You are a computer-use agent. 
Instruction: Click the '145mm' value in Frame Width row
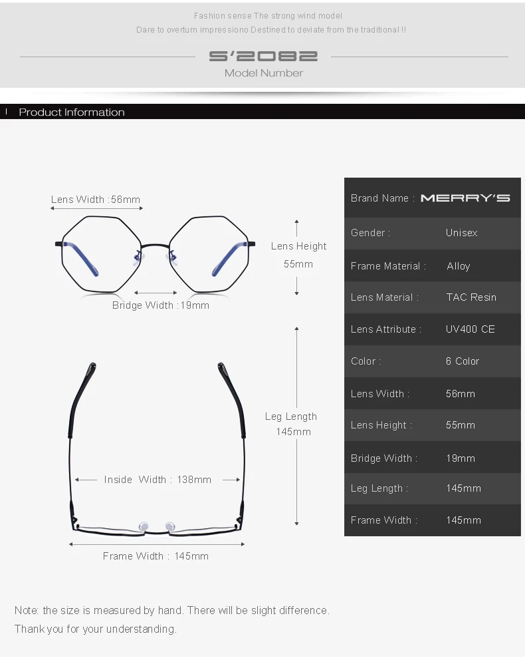pos(464,520)
